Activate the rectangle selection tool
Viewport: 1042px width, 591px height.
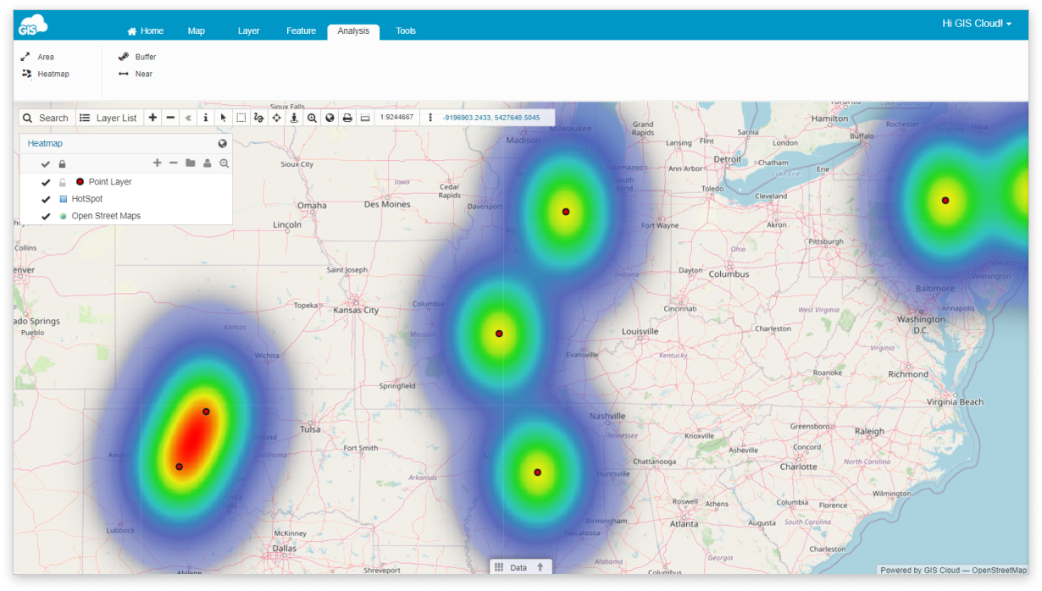[x=240, y=118]
